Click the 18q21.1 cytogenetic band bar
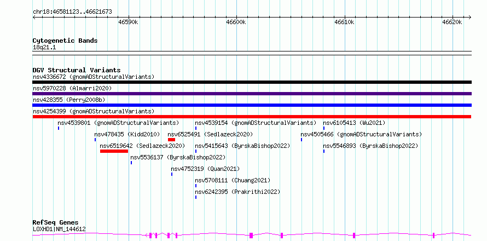The width and height of the screenshot is (487, 241). [x=252, y=53]
